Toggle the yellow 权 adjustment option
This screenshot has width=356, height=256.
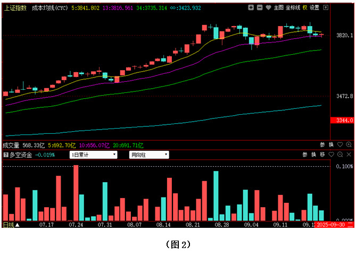coord(305,8)
